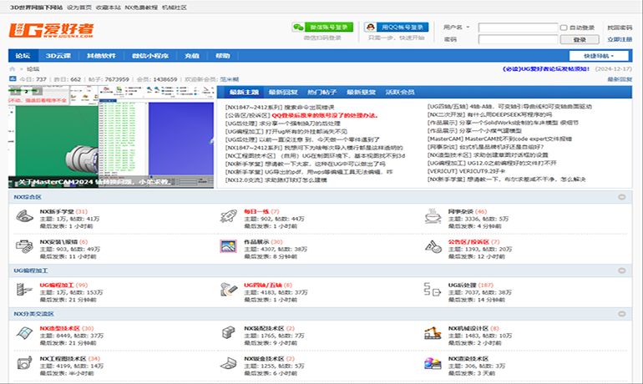Switch to the 最新悬赏 tab
This screenshot has height=384, width=643.
pyautogui.click(x=361, y=92)
